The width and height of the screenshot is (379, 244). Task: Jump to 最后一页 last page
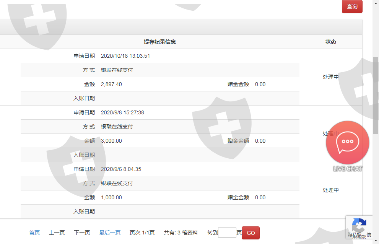coord(110,233)
